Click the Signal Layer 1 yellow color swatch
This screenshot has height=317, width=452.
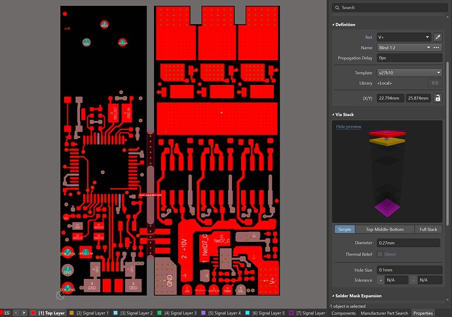click(x=72, y=313)
